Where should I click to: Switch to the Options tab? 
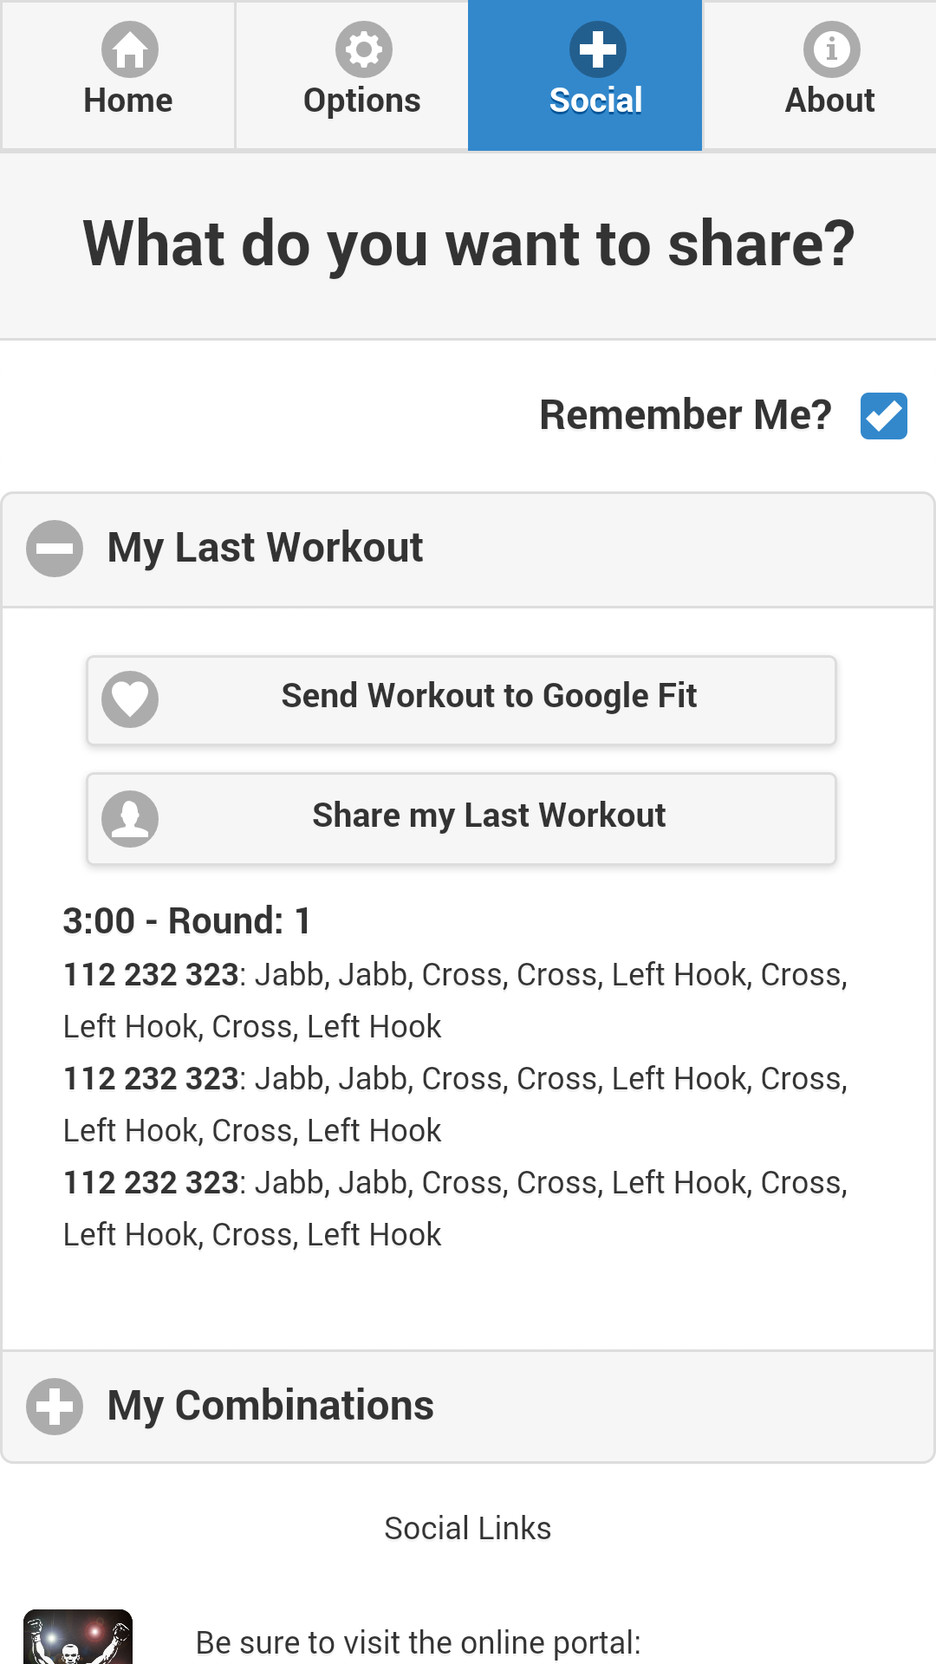[352, 75]
